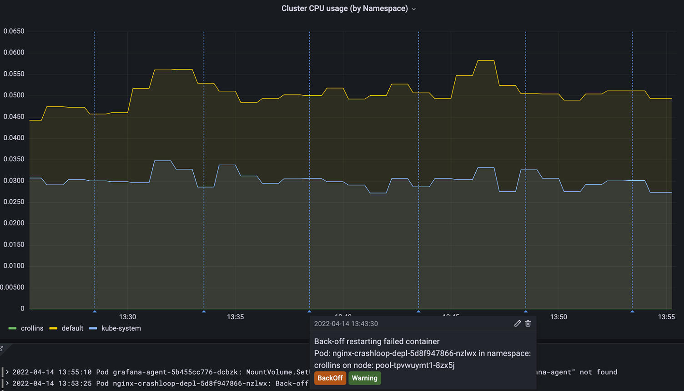
Task: Open the Cluster CPU usage panel dropdown chevron
Action: click(x=413, y=8)
